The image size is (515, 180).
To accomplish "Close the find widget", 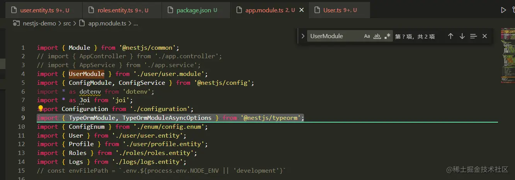I will [484, 36].
